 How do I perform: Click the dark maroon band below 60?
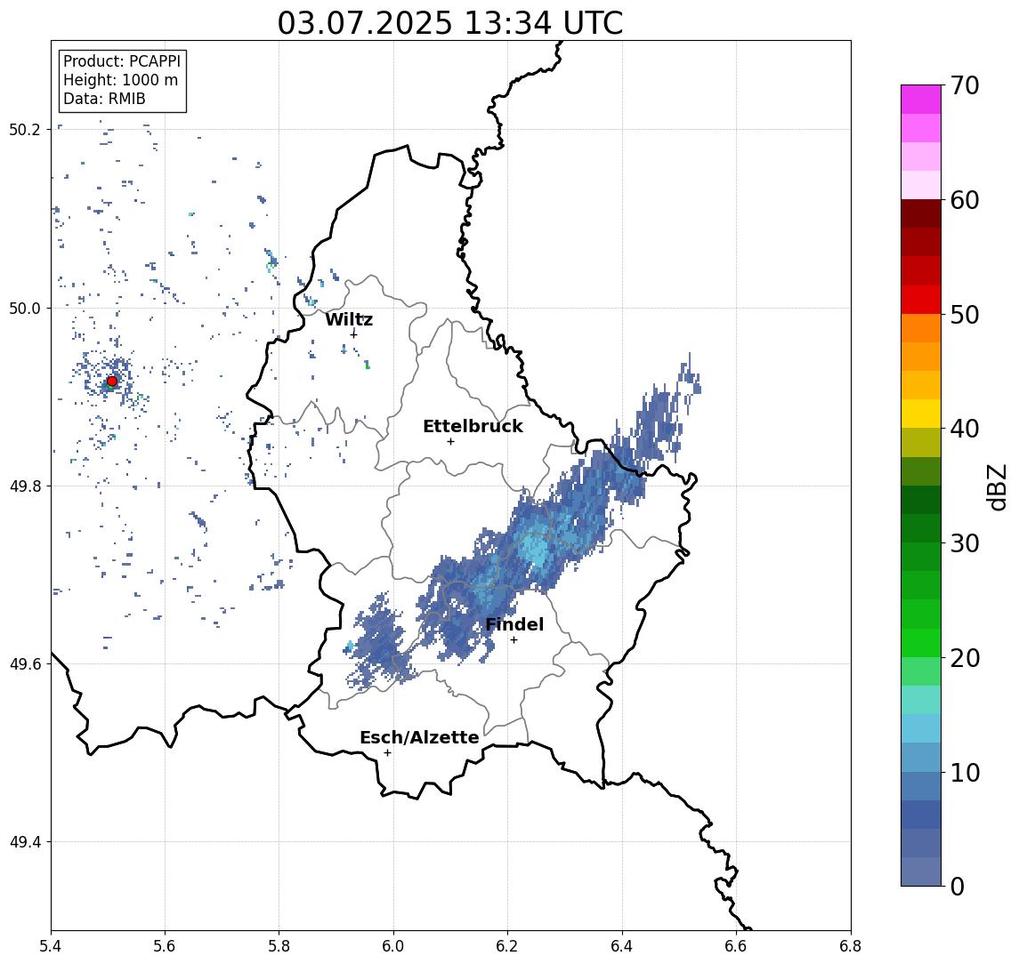pos(921,213)
